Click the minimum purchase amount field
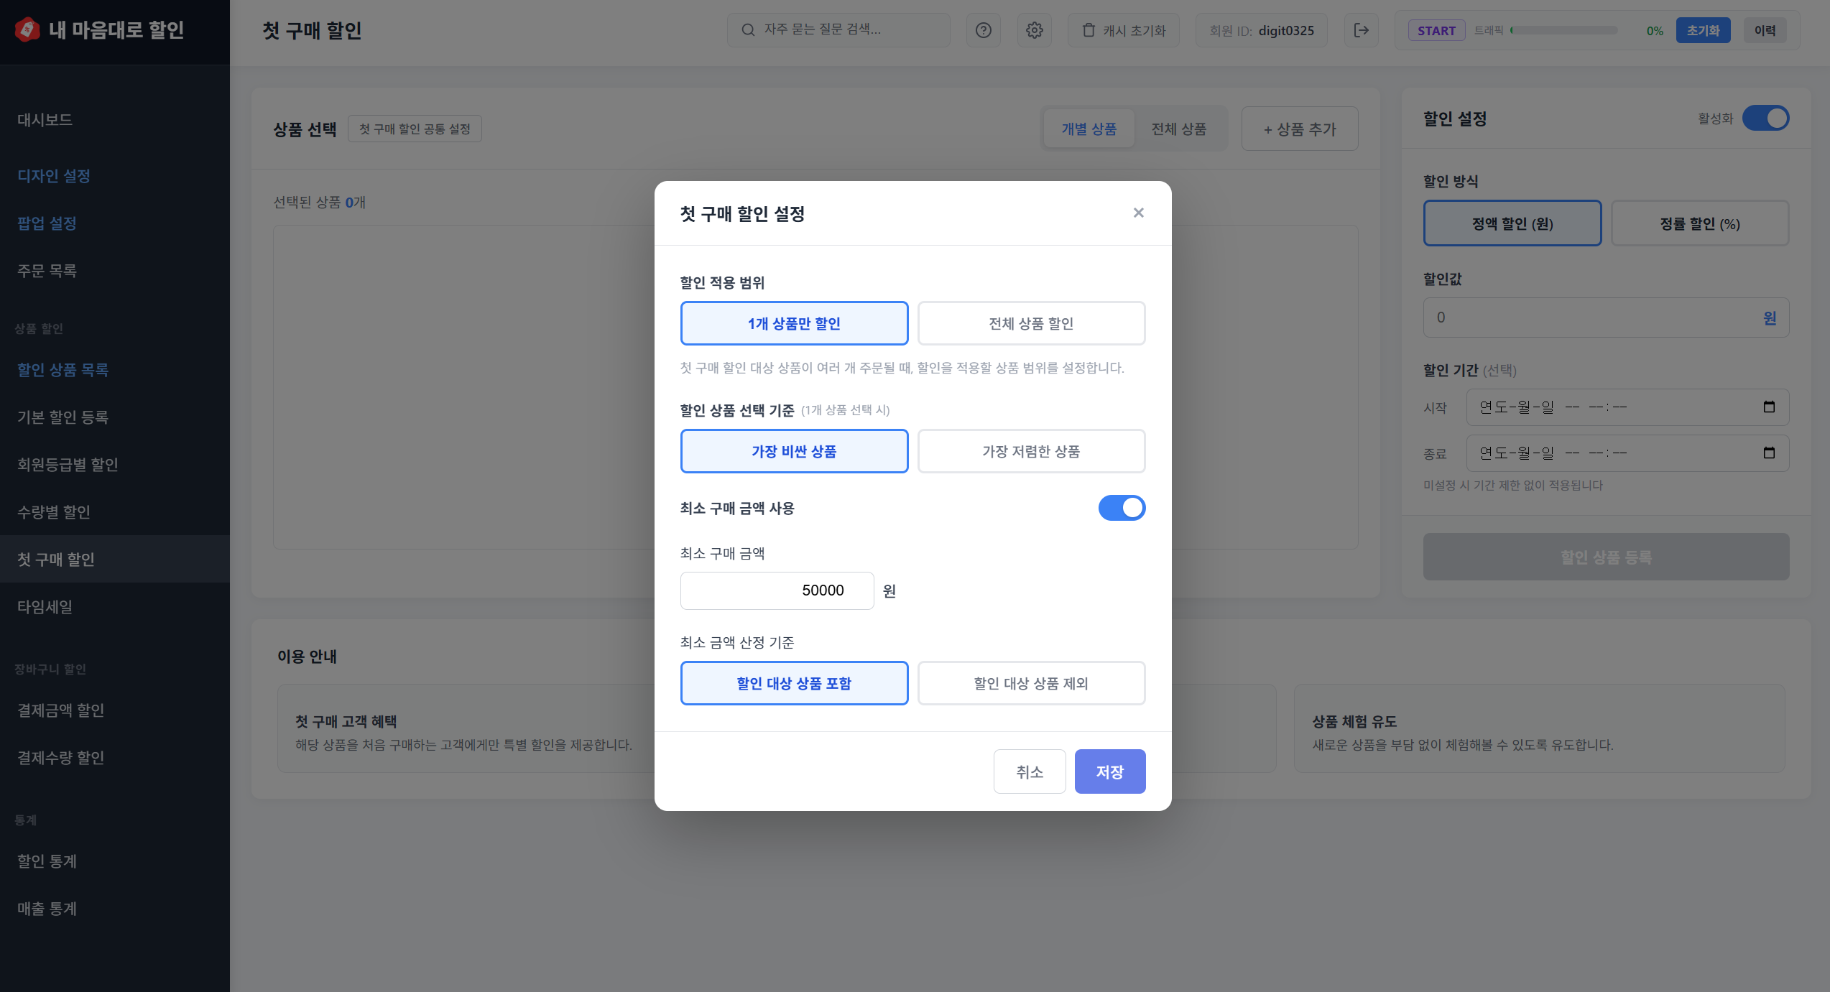Image resolution: width=1830 pixels, height=992 pixels. click(x=777, y=590)
